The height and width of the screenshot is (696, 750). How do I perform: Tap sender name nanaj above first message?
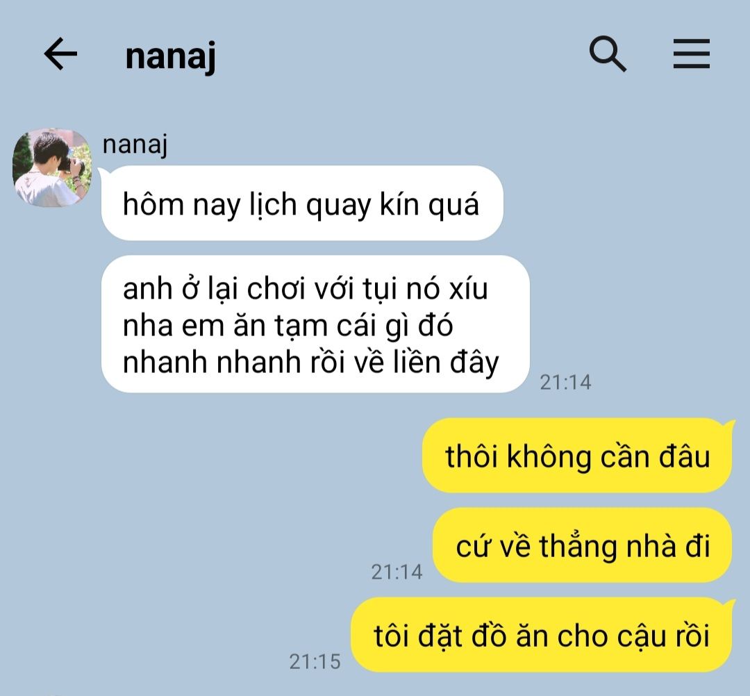[x=135, y=144]
